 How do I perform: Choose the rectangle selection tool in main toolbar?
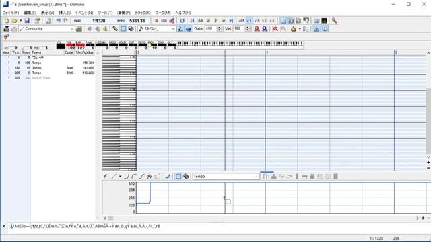(x=123, y=28)
